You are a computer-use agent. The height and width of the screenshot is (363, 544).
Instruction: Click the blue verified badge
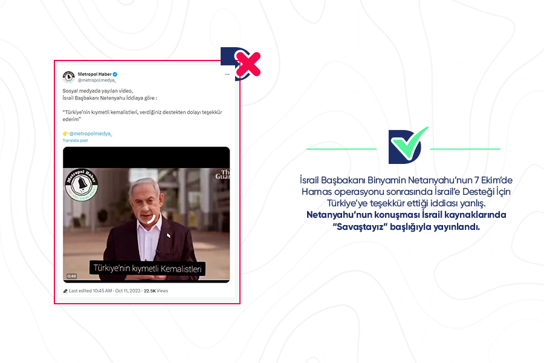coord(115,74)
